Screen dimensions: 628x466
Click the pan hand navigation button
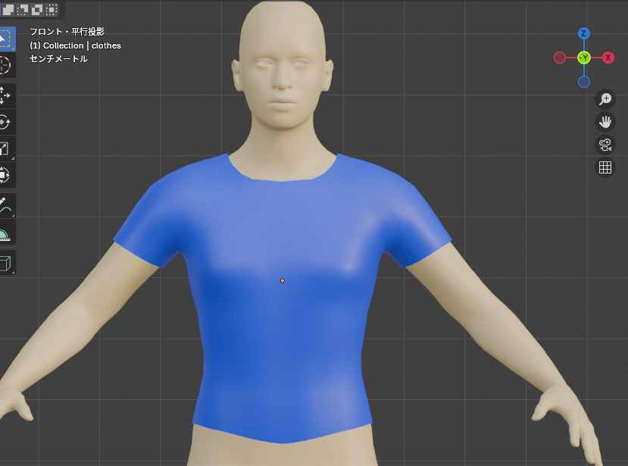pos(605,122)
